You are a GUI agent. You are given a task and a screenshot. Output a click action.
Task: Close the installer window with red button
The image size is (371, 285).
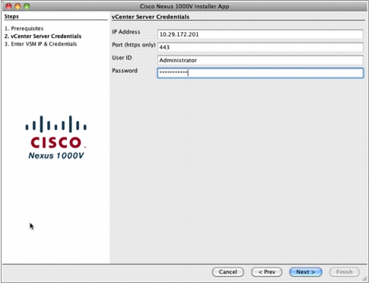[x=8, y=6]
